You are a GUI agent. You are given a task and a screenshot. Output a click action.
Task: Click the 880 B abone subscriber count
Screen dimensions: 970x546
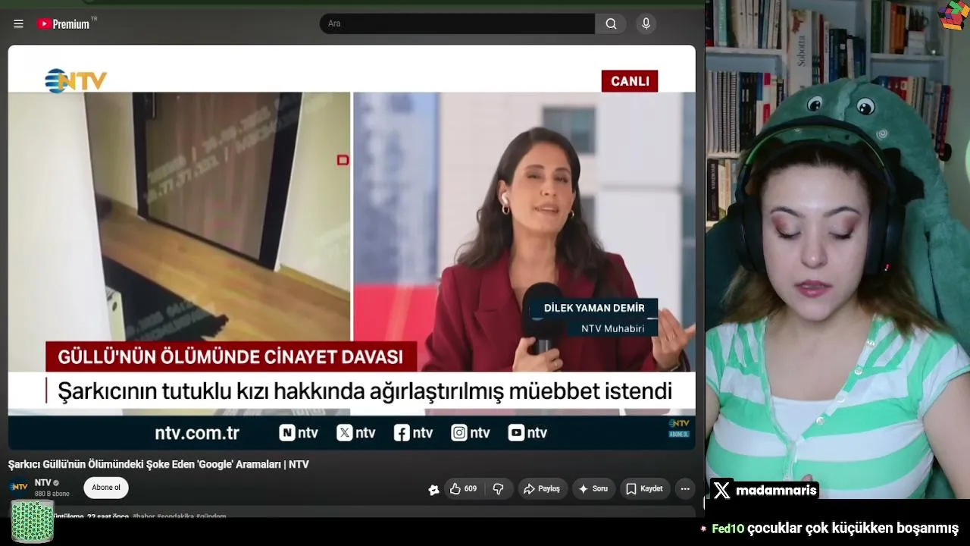pyautogui.click(x=52, y=494)
